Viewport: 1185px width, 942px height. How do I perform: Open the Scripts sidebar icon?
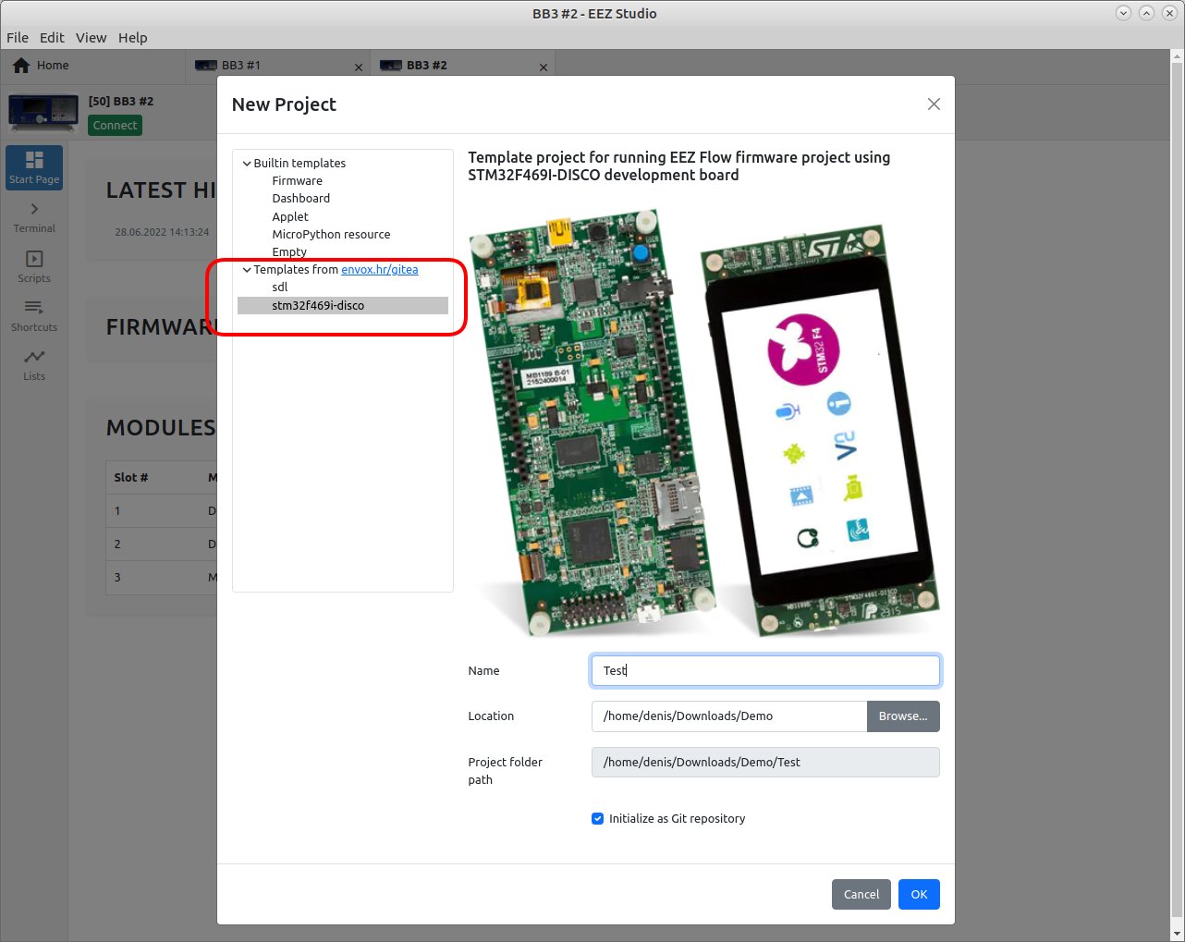(x=34, y=267)
